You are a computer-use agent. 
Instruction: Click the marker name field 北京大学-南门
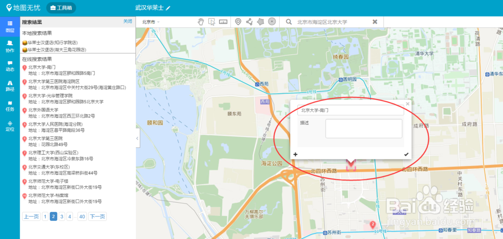[x=351, y=110]
